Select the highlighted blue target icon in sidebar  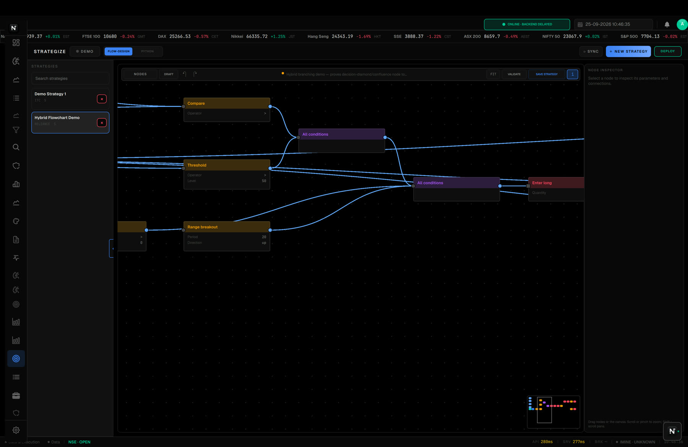[16, 359]
